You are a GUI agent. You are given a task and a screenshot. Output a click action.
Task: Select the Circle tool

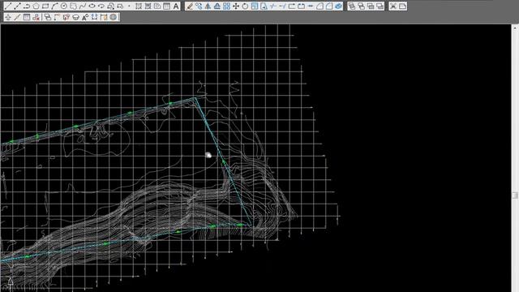(x=64, y=6)
